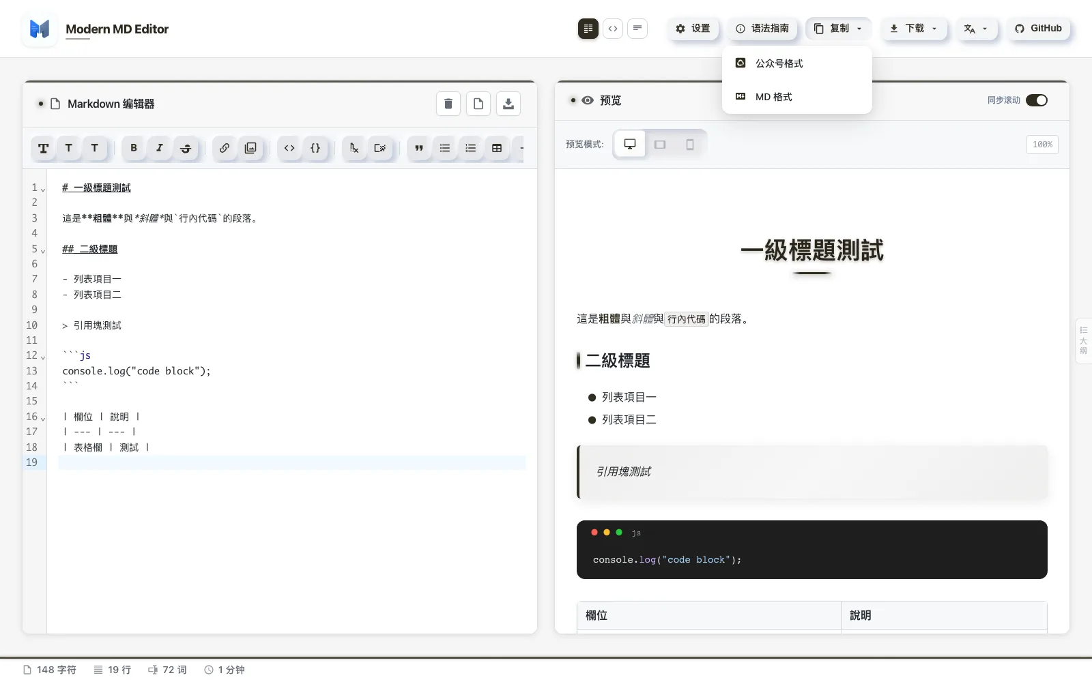Open the 语法指南 syntax guide
This screenshot has height=682, width=1092.
pyautogui.click(x=762, y=29)
